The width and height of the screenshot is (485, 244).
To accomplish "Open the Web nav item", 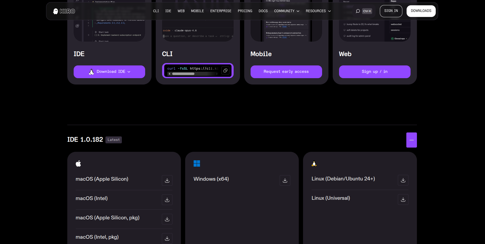I will pyautogui.click(x=181, y=11).
